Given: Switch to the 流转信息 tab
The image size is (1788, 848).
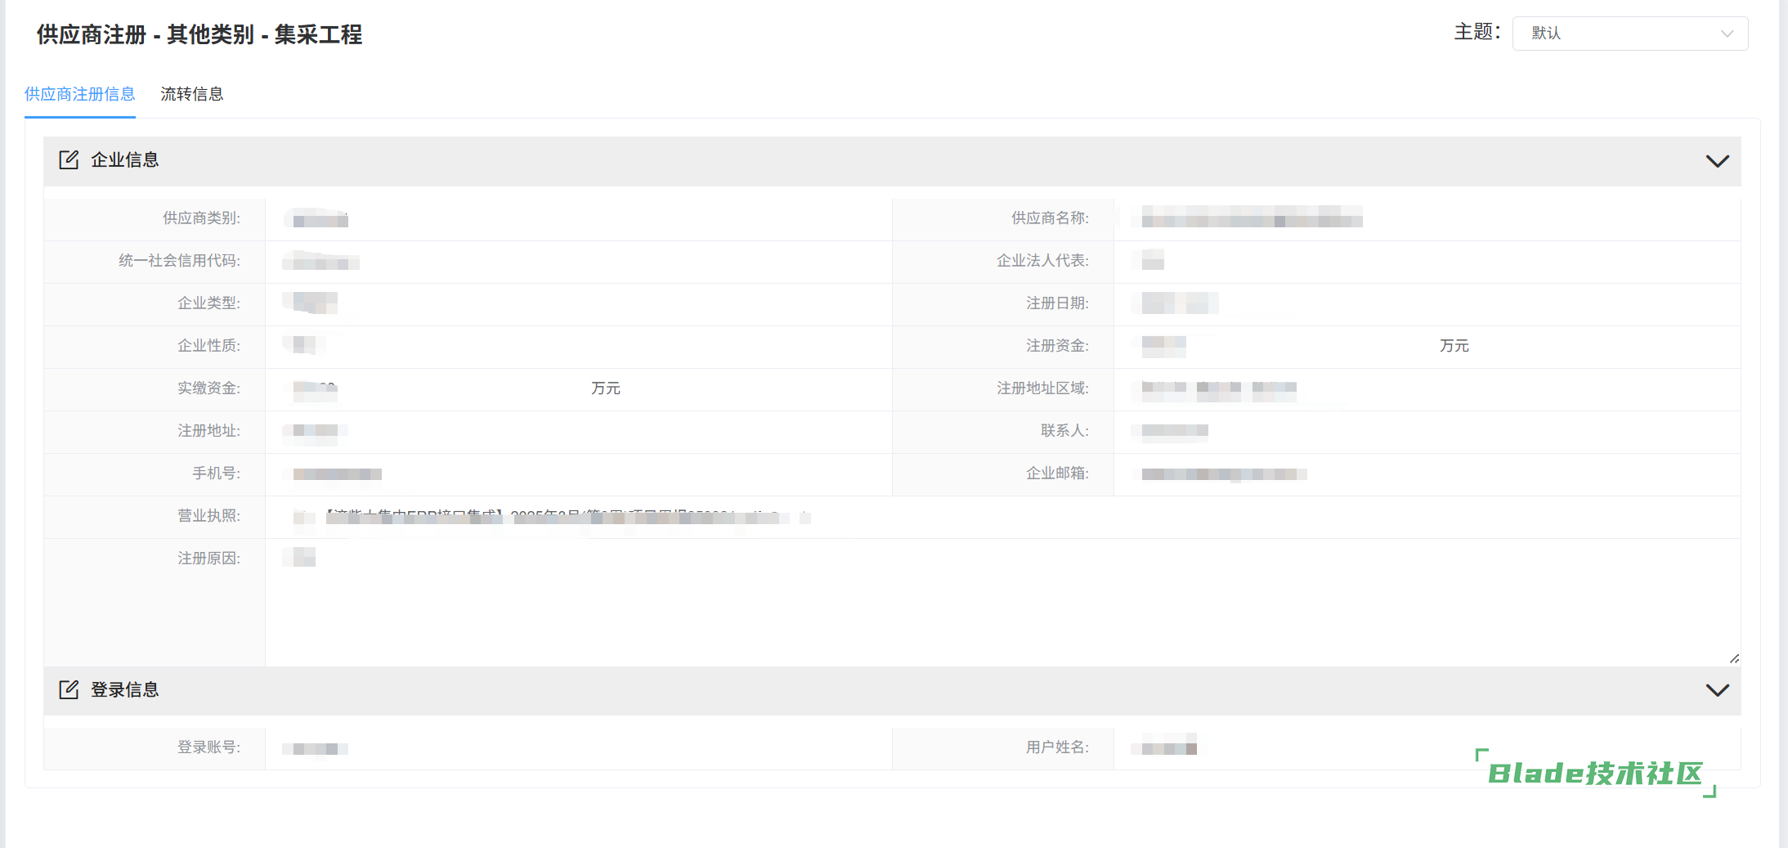Looking at the screenshot, I should pyautogui.click(x=191, y=94).
